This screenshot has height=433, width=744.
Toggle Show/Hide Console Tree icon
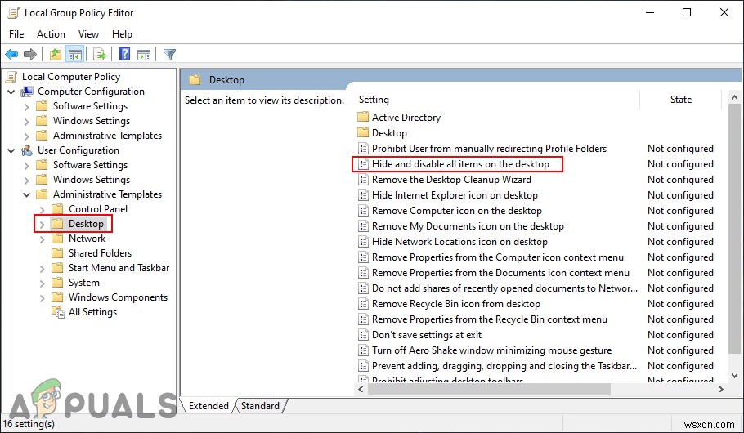75,55
